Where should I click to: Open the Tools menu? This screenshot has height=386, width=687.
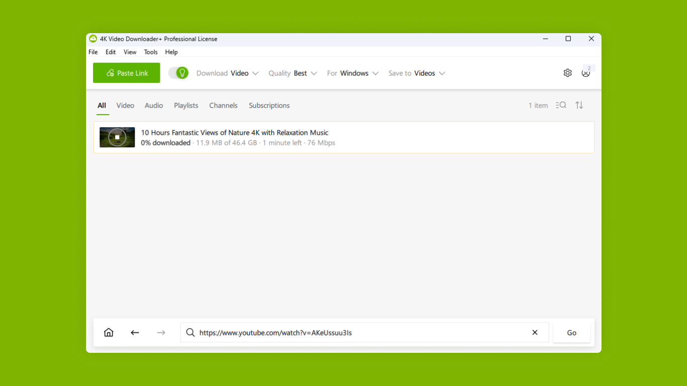[x=150, y=52]
